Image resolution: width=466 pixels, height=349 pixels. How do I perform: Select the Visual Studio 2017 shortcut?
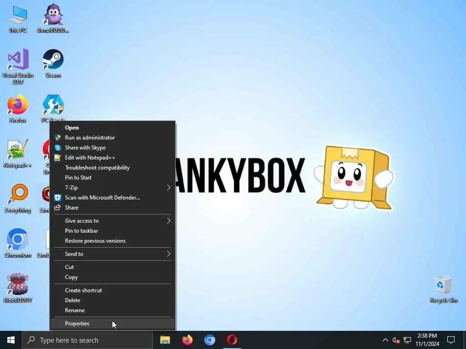click(18, 67)
